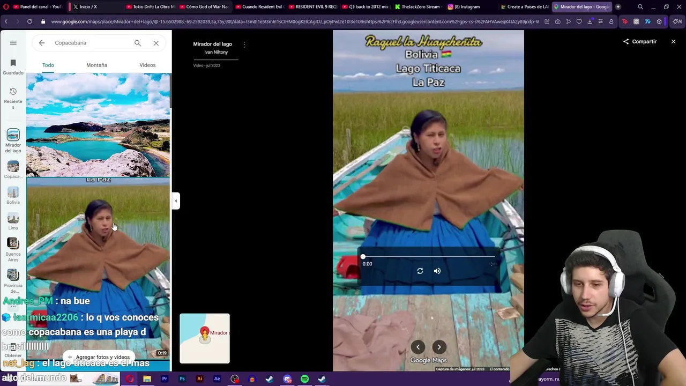Click the mini map thumbnail
Image resolution: width=686 pixels, height=386 pixels.
point(205,338)
